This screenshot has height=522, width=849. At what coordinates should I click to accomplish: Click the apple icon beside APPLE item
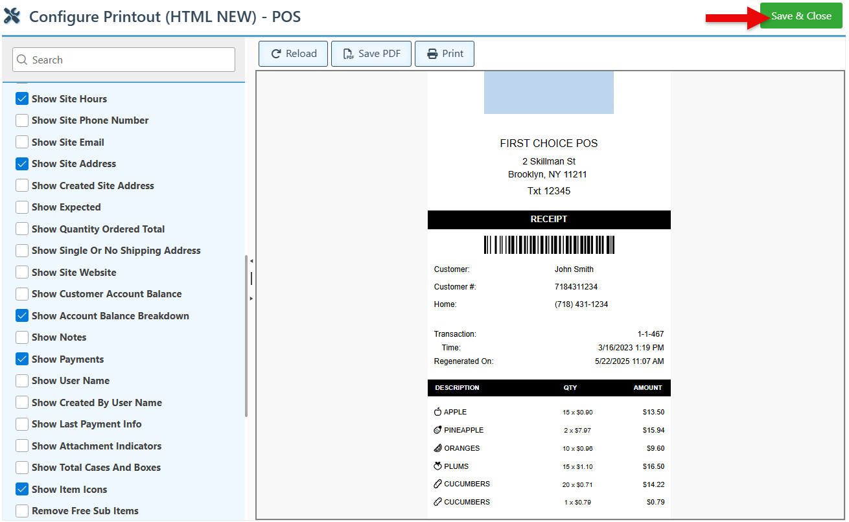tap(437, 412)
